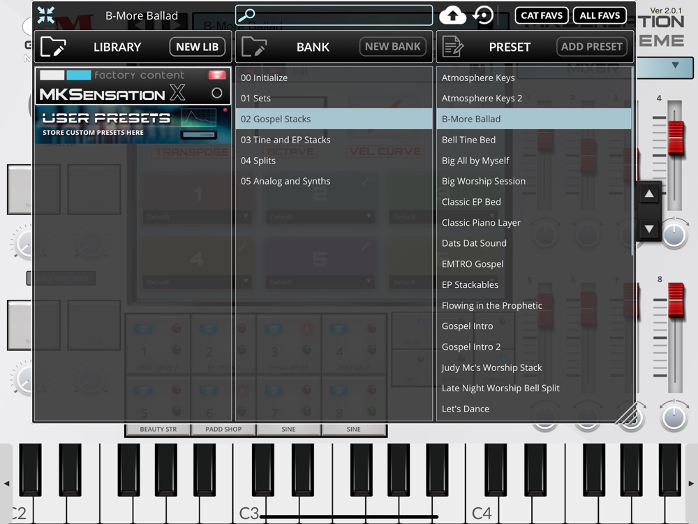698x524 pixels.
Task: Select the 00 Initialize bank
Action: 334,78
